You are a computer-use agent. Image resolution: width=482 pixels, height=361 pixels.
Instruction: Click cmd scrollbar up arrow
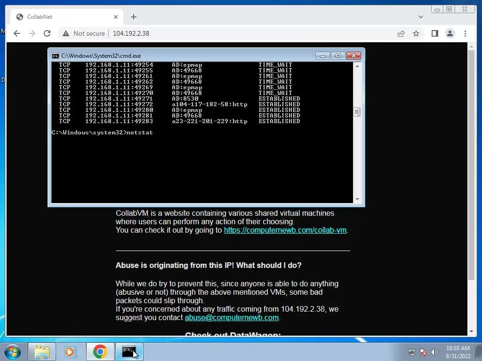click(357, 66)
